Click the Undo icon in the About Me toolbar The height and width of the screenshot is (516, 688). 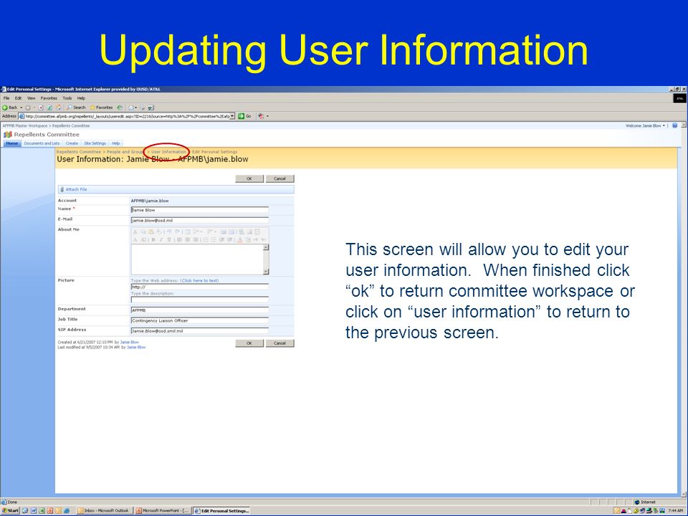(x=169, y=231)
